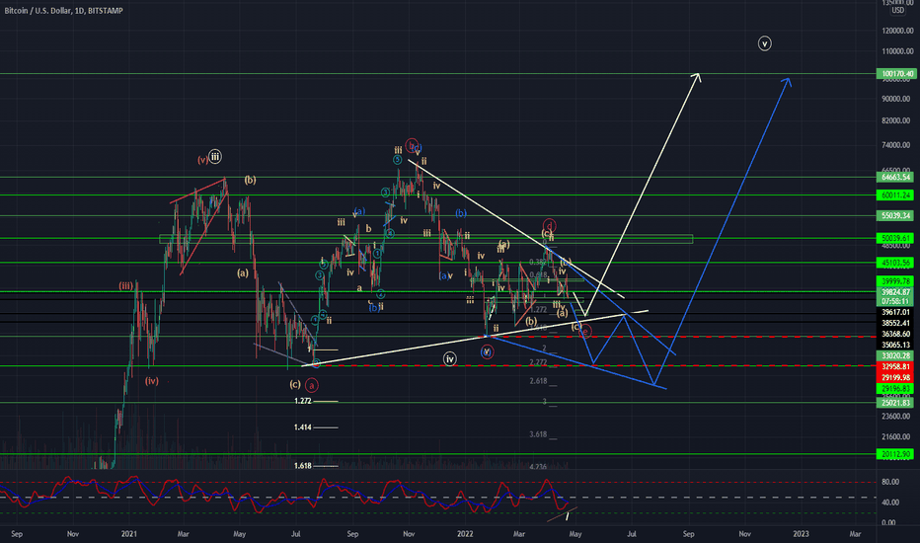Click the 2.618 Fibonacci level label
The height and width of the screenshot is (543, 920).
(538, 381)
